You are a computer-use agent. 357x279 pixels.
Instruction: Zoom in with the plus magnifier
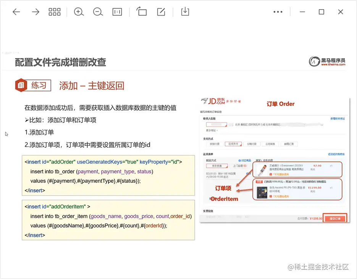(x=79, y=12)
